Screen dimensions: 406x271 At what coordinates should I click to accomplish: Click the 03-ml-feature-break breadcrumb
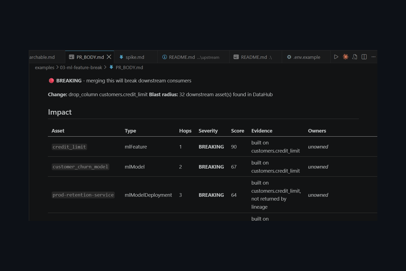coord(81,67)
